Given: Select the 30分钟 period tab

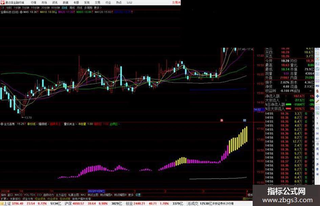Looking at the screenshot, I should [45, 7].
